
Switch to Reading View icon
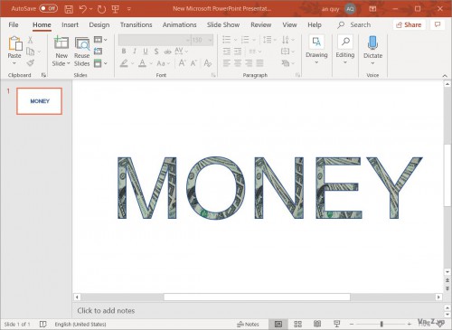click(x=317, y=324)
